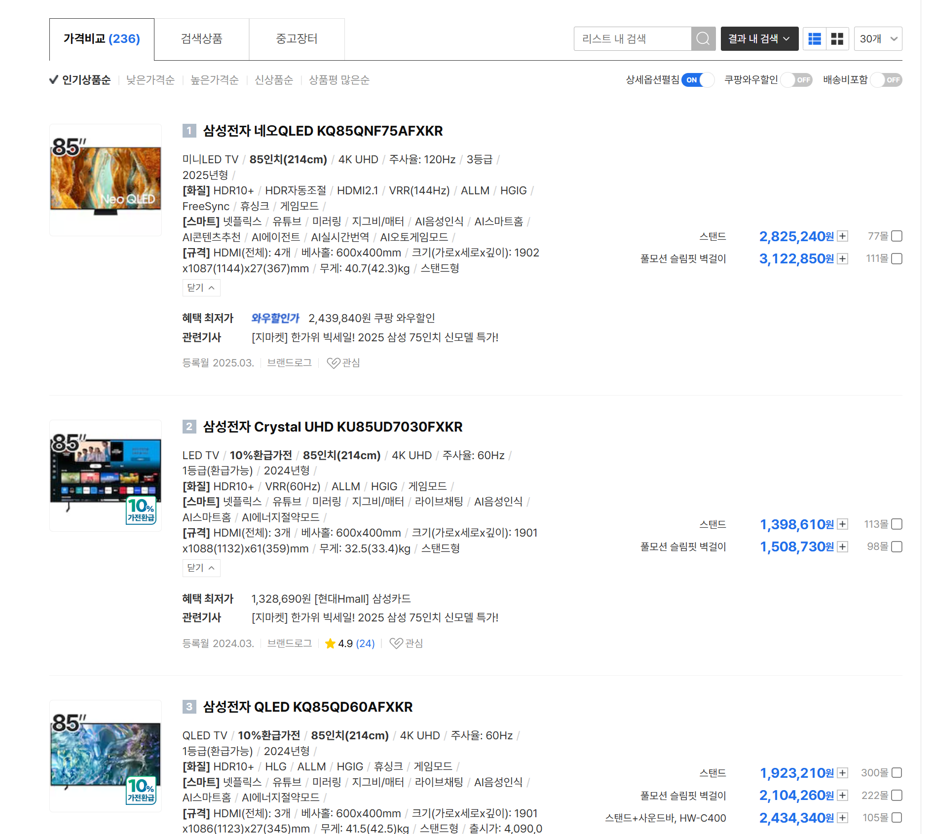Open 관련기사 link under KU85UD7030FXKR

(x=375, y=617)
